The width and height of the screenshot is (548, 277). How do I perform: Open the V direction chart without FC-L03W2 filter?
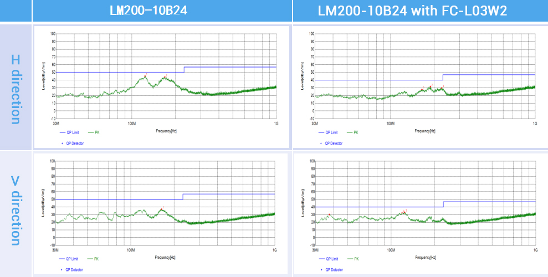pos(161,213)
